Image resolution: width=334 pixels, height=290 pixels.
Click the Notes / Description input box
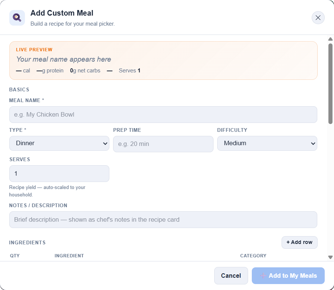point(163,220)
